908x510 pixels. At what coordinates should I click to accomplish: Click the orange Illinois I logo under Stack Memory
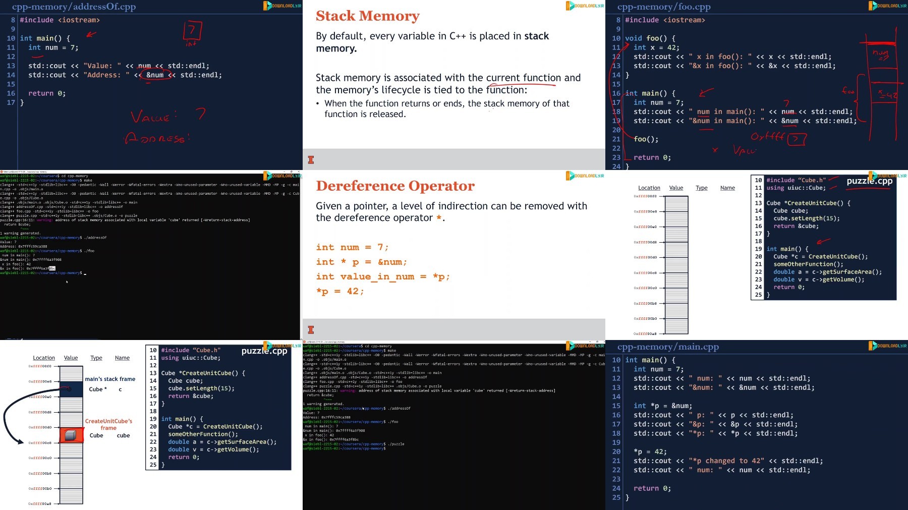pos(311,160)
